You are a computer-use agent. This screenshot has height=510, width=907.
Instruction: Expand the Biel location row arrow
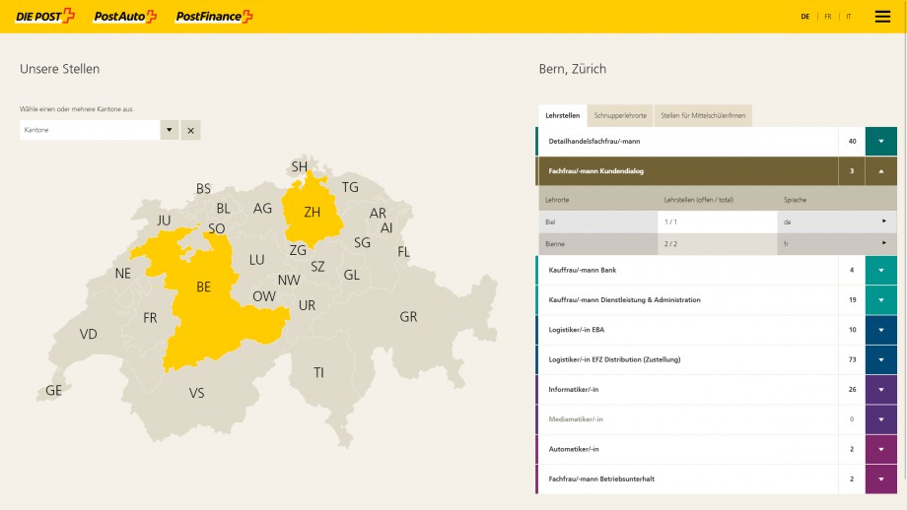coord(883,222)
